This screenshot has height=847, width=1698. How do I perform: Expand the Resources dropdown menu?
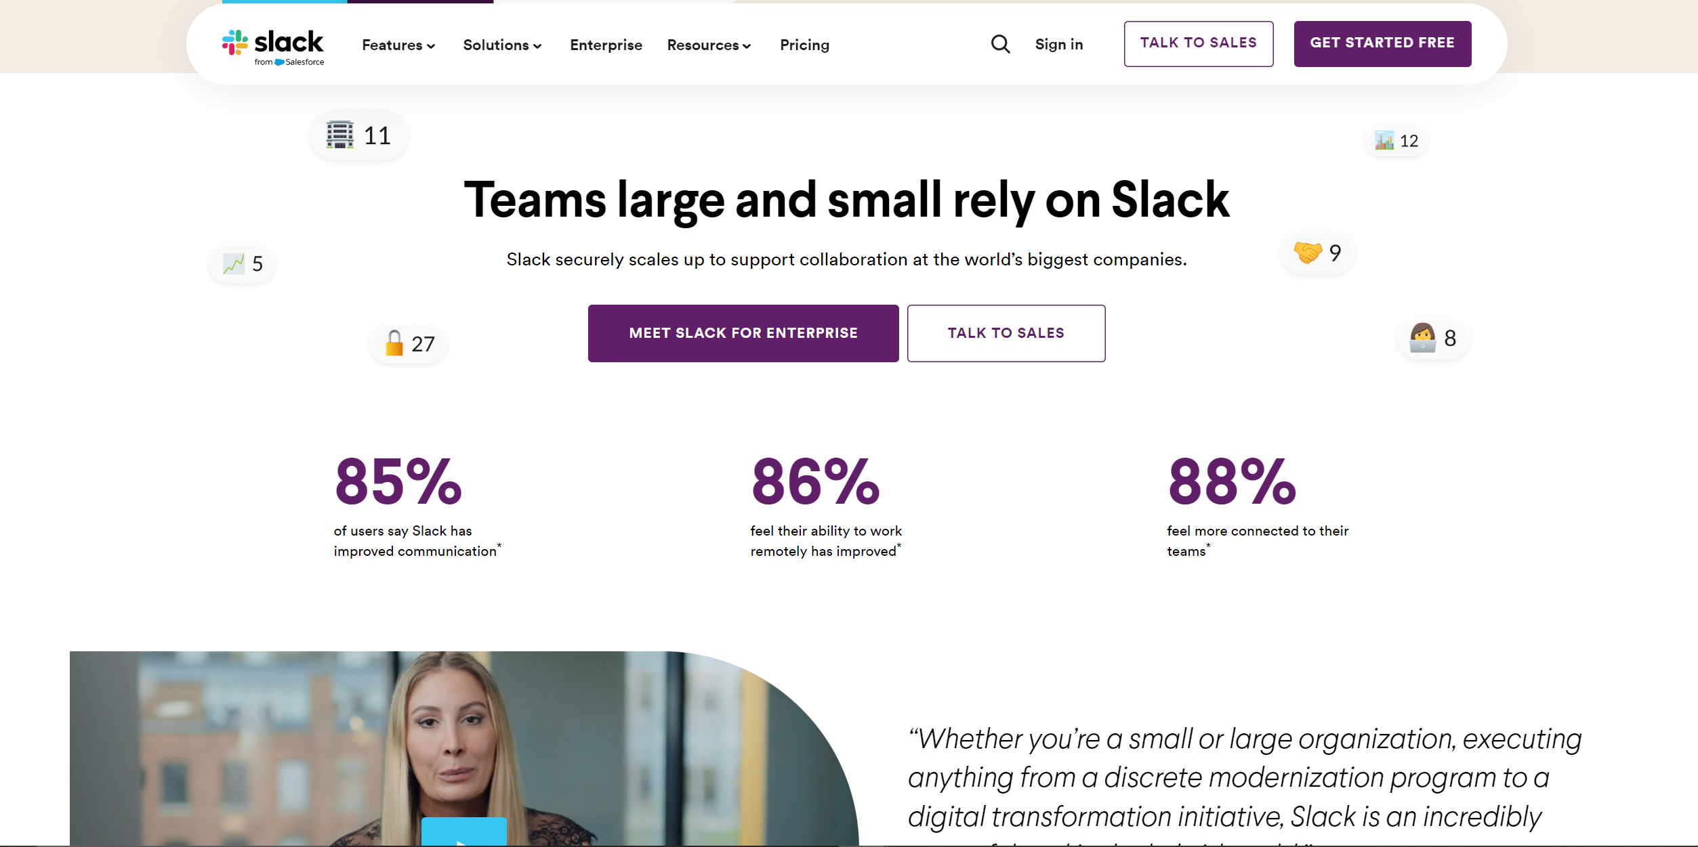[x=709, y=45]
